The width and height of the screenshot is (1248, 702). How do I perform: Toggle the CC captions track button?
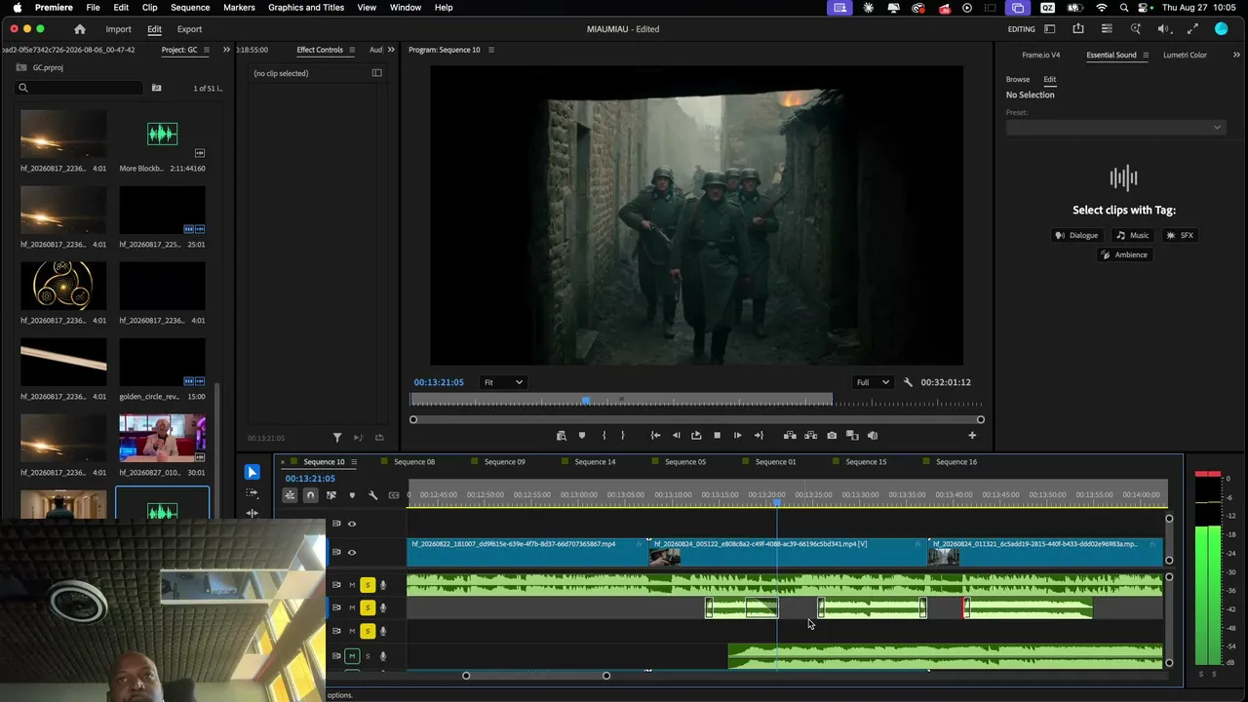(x=393, y=495)
